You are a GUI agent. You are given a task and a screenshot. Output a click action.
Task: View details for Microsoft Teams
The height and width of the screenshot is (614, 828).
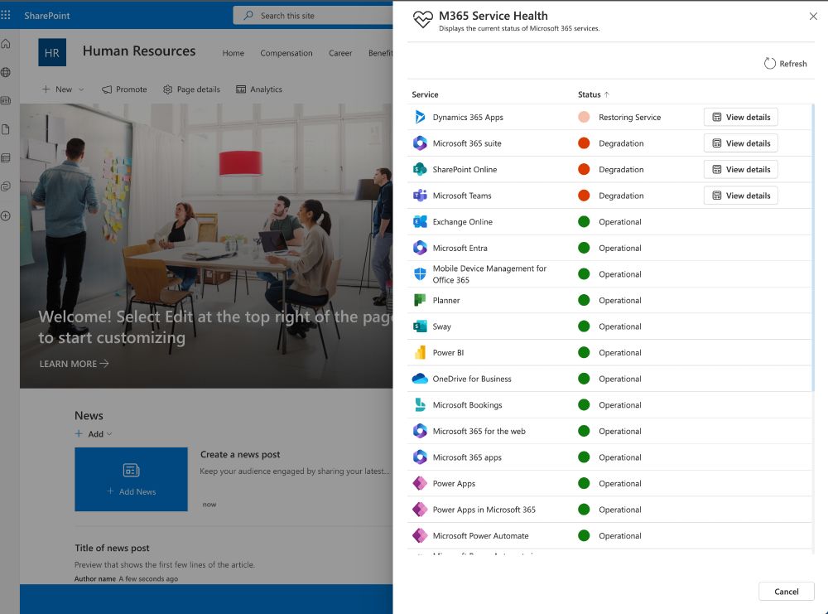(x=740, y=196)
